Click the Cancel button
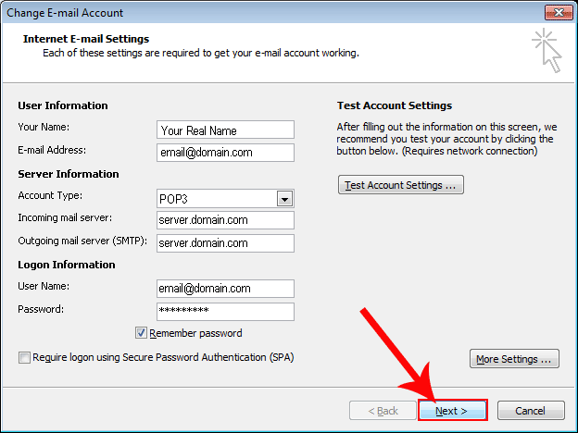Image resolution: width=578 pixels, height=433 pixels. click(531, 410)
